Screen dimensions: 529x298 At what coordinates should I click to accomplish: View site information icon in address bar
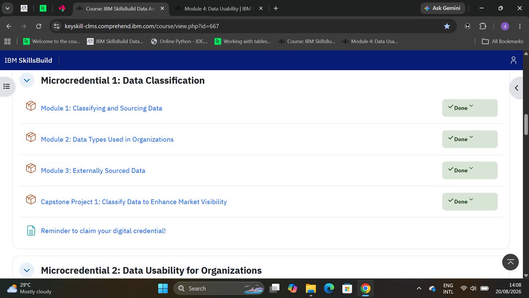(x=56, y=26)
